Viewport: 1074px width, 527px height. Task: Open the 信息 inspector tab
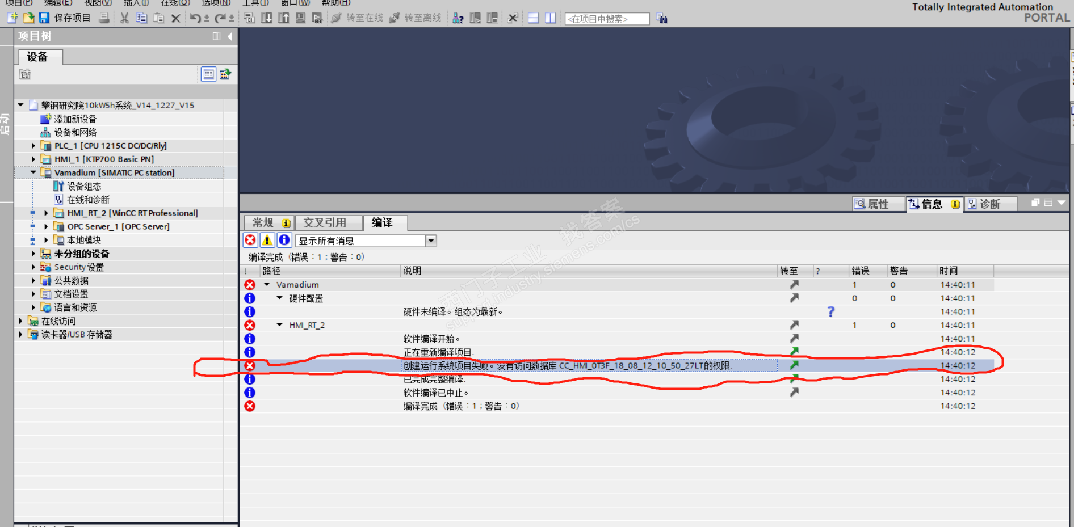934,204
